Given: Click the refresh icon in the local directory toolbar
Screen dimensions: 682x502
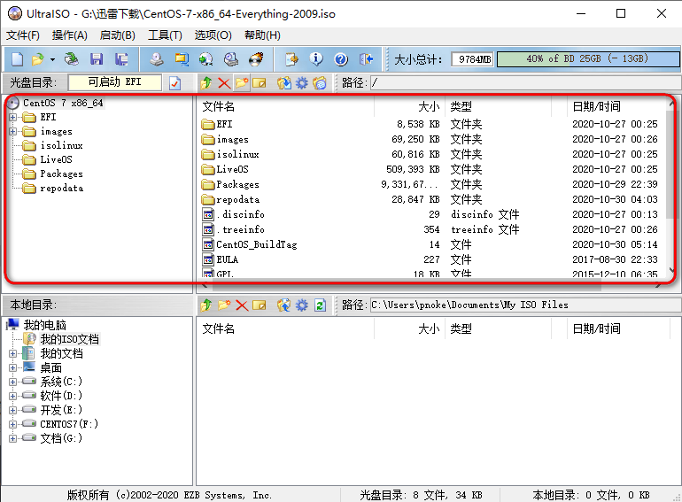Looking at the screenshot, I should coord(320,305).
